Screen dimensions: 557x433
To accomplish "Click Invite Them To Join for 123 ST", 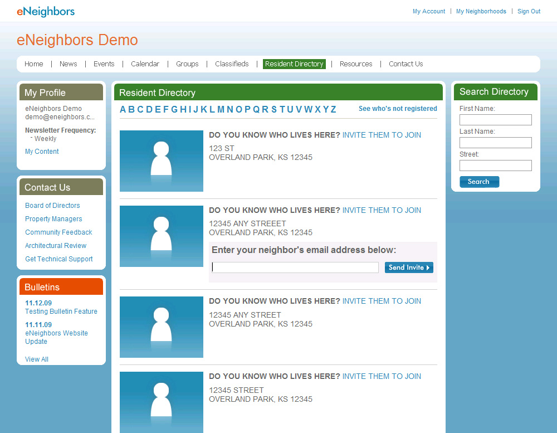I will (382, 135).
